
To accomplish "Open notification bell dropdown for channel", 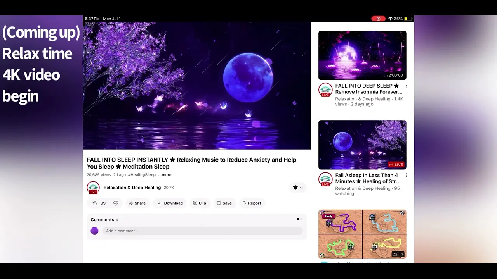I will pos(298,188).
